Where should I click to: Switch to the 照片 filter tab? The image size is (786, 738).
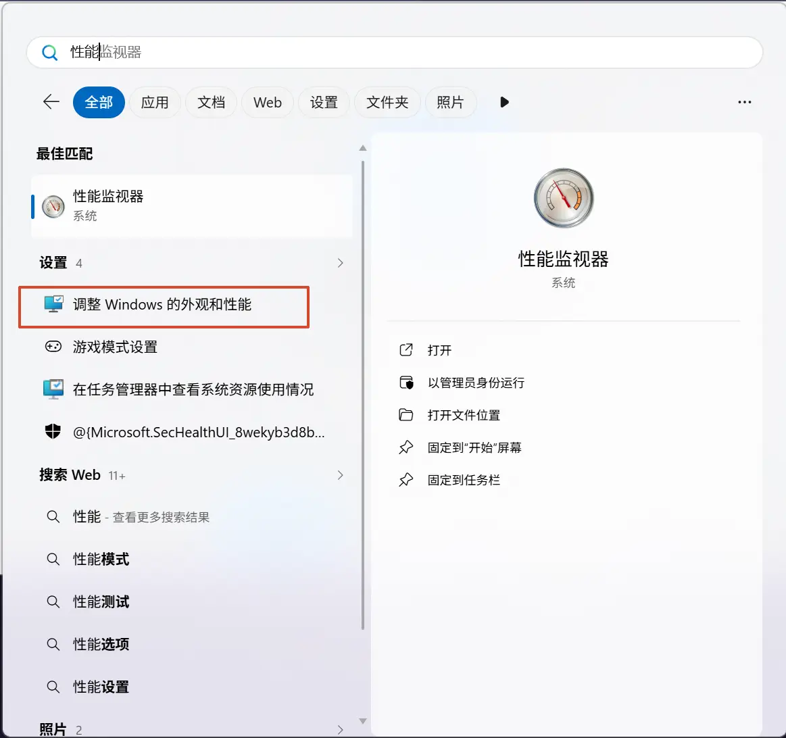pyautogui.click(x=450, y=102)
